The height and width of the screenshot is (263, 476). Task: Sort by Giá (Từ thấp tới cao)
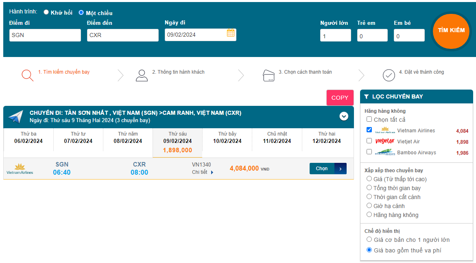(369, 179)
